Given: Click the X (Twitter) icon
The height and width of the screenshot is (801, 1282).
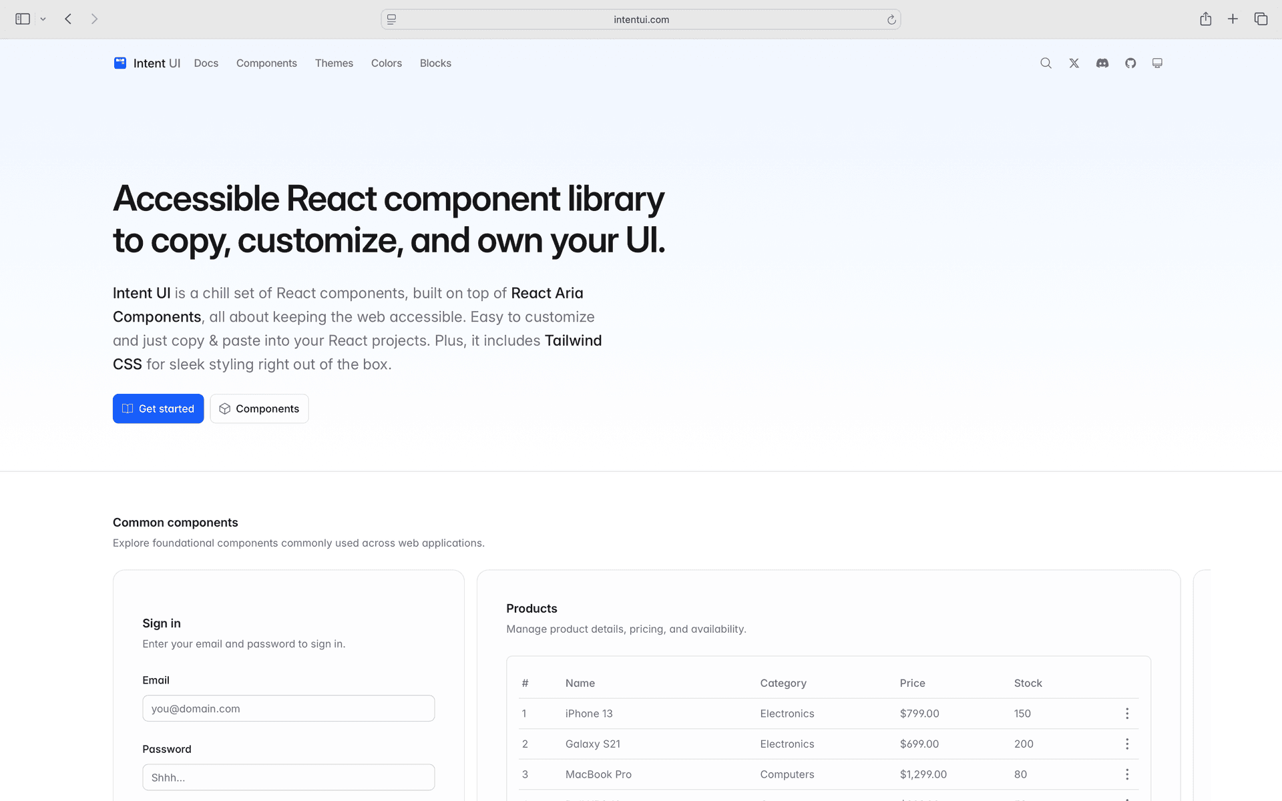Looking at the screenshot, I should pyautogui.click(x=1074, y=63).
